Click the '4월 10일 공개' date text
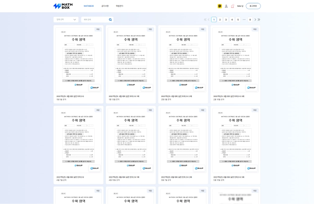 [114, 180]
